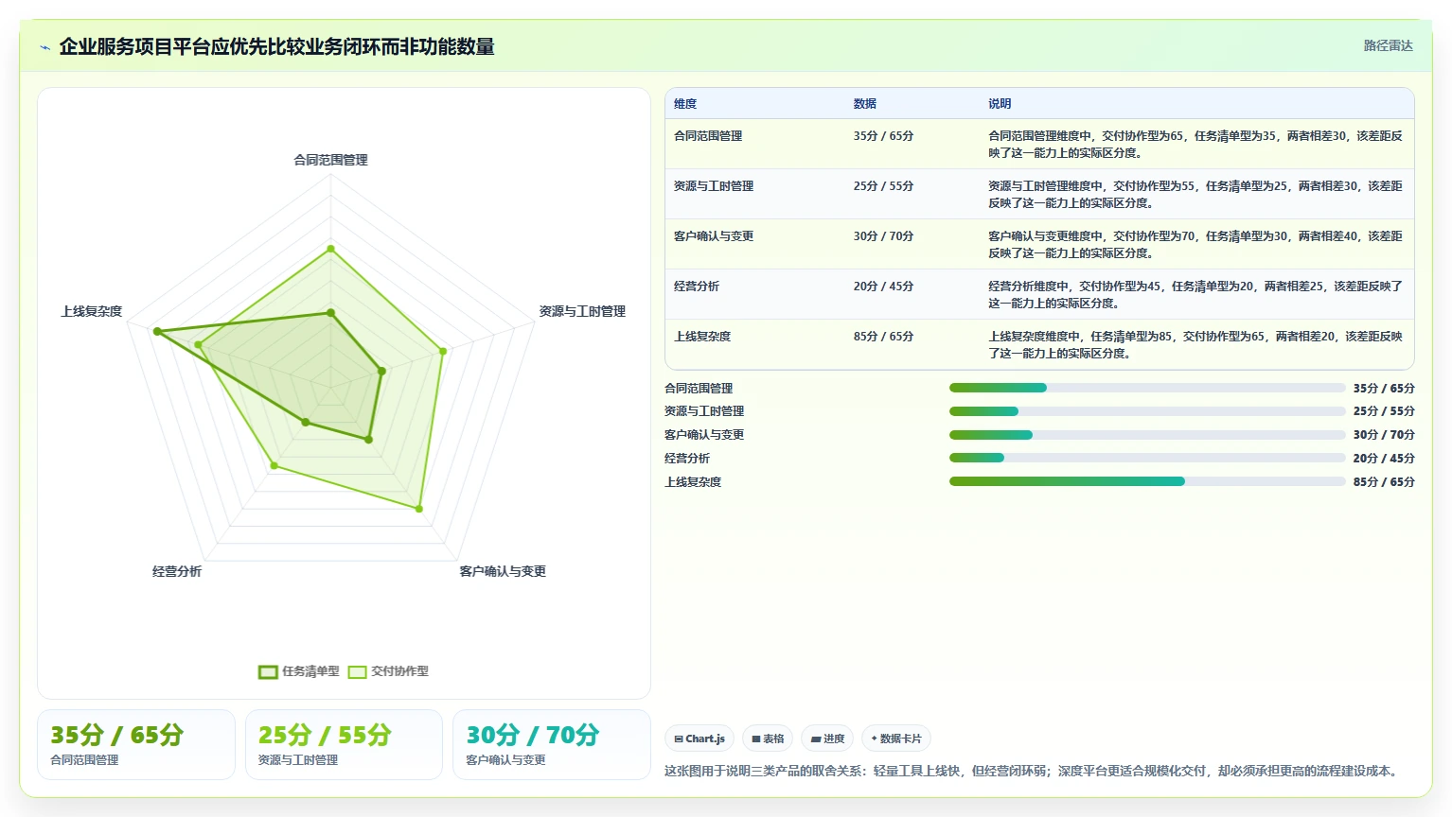Screen dimensions: 1452x817
Task: Click table value 25分 / 55分
Action: pos(883,186)
